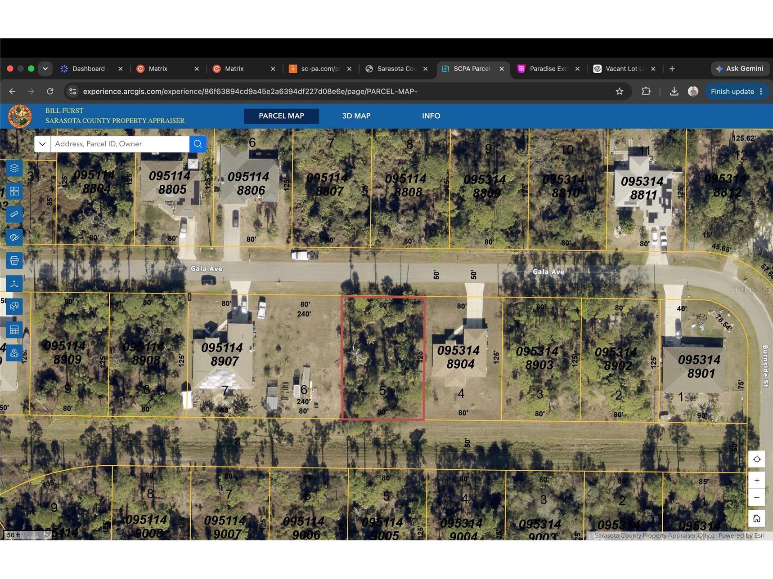Open the tab search dropdown chevron

pyautogui.click(x=45, y=69)
